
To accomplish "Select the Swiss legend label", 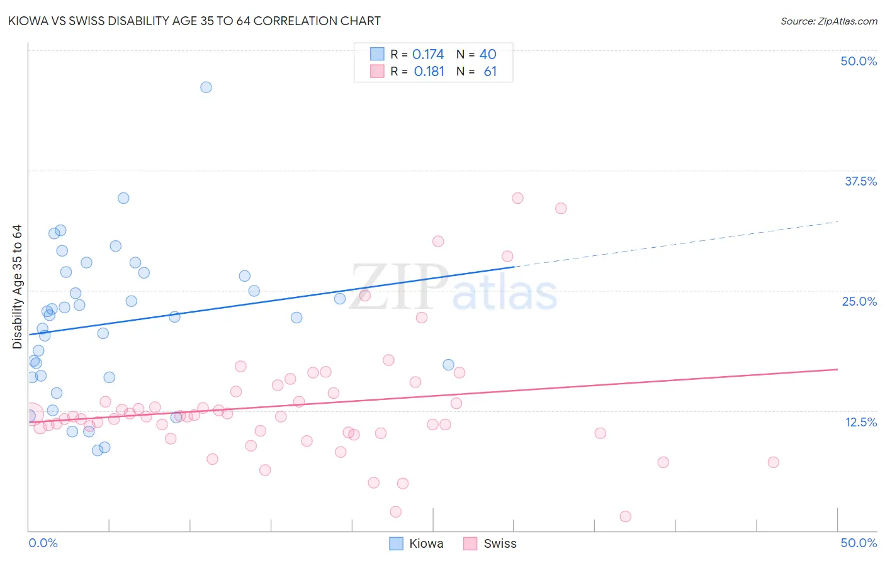I will click(x=500, y=543).
